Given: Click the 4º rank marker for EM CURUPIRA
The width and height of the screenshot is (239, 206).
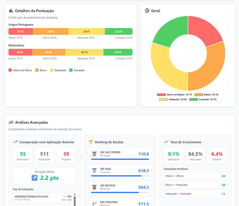Looking at the screenshot, I should point(94,204).
